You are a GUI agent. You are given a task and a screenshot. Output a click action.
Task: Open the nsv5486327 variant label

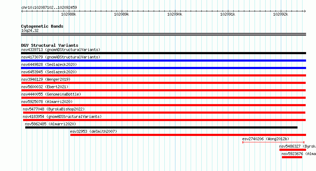coord(298,146)
